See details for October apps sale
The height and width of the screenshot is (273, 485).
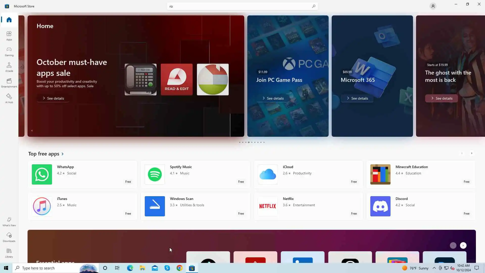pos(53,98)
